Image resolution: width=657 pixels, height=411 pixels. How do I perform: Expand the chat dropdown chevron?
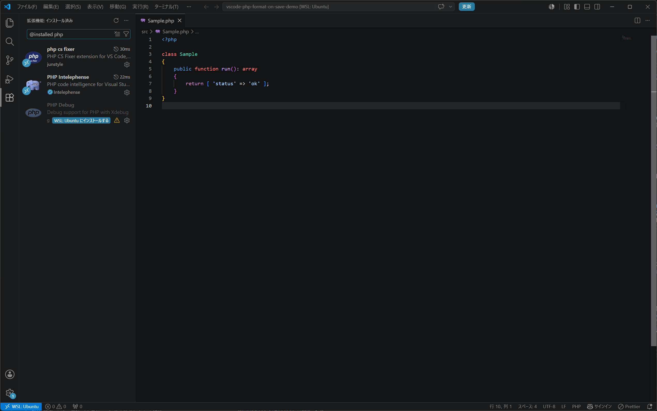[x=450, y=6]
